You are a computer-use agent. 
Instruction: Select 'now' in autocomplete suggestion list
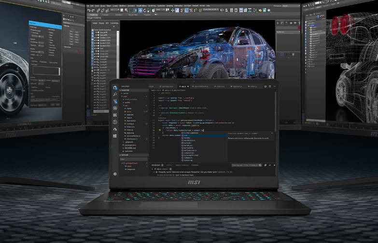coord(204,135)
